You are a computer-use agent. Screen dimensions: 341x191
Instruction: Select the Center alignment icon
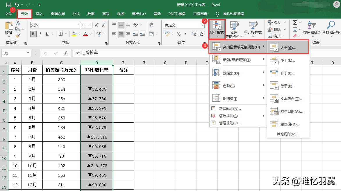click(x=121, y=34)
